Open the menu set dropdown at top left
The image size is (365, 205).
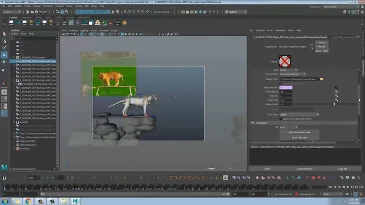pyautogui.click(x=11, y=12)
